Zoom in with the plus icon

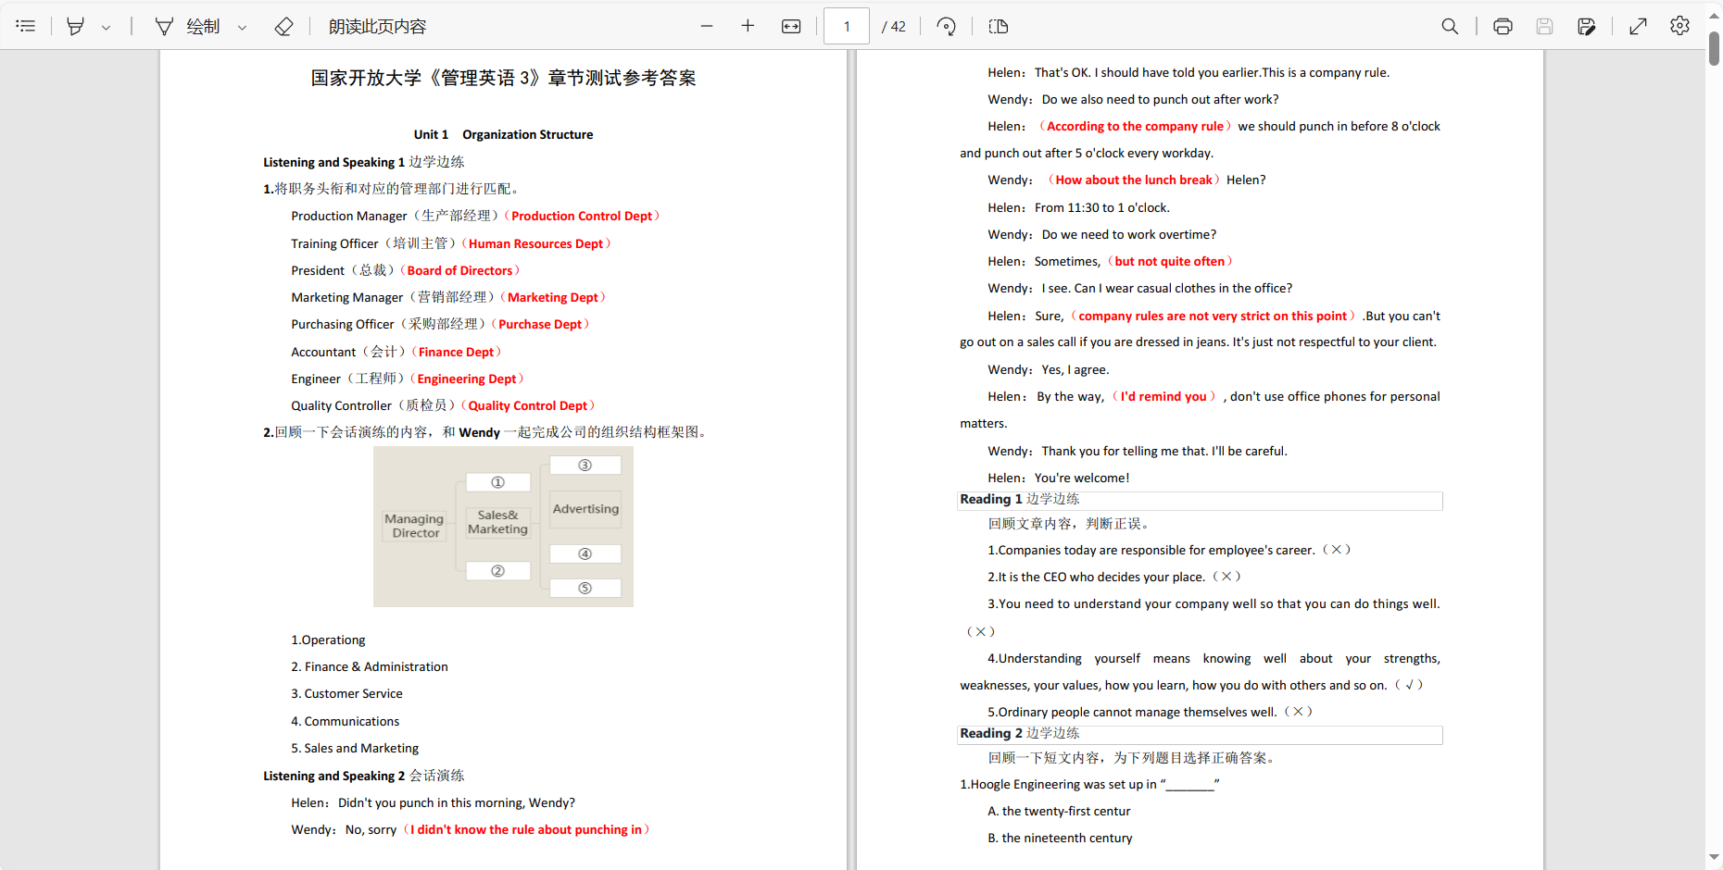tap(748, 26)
